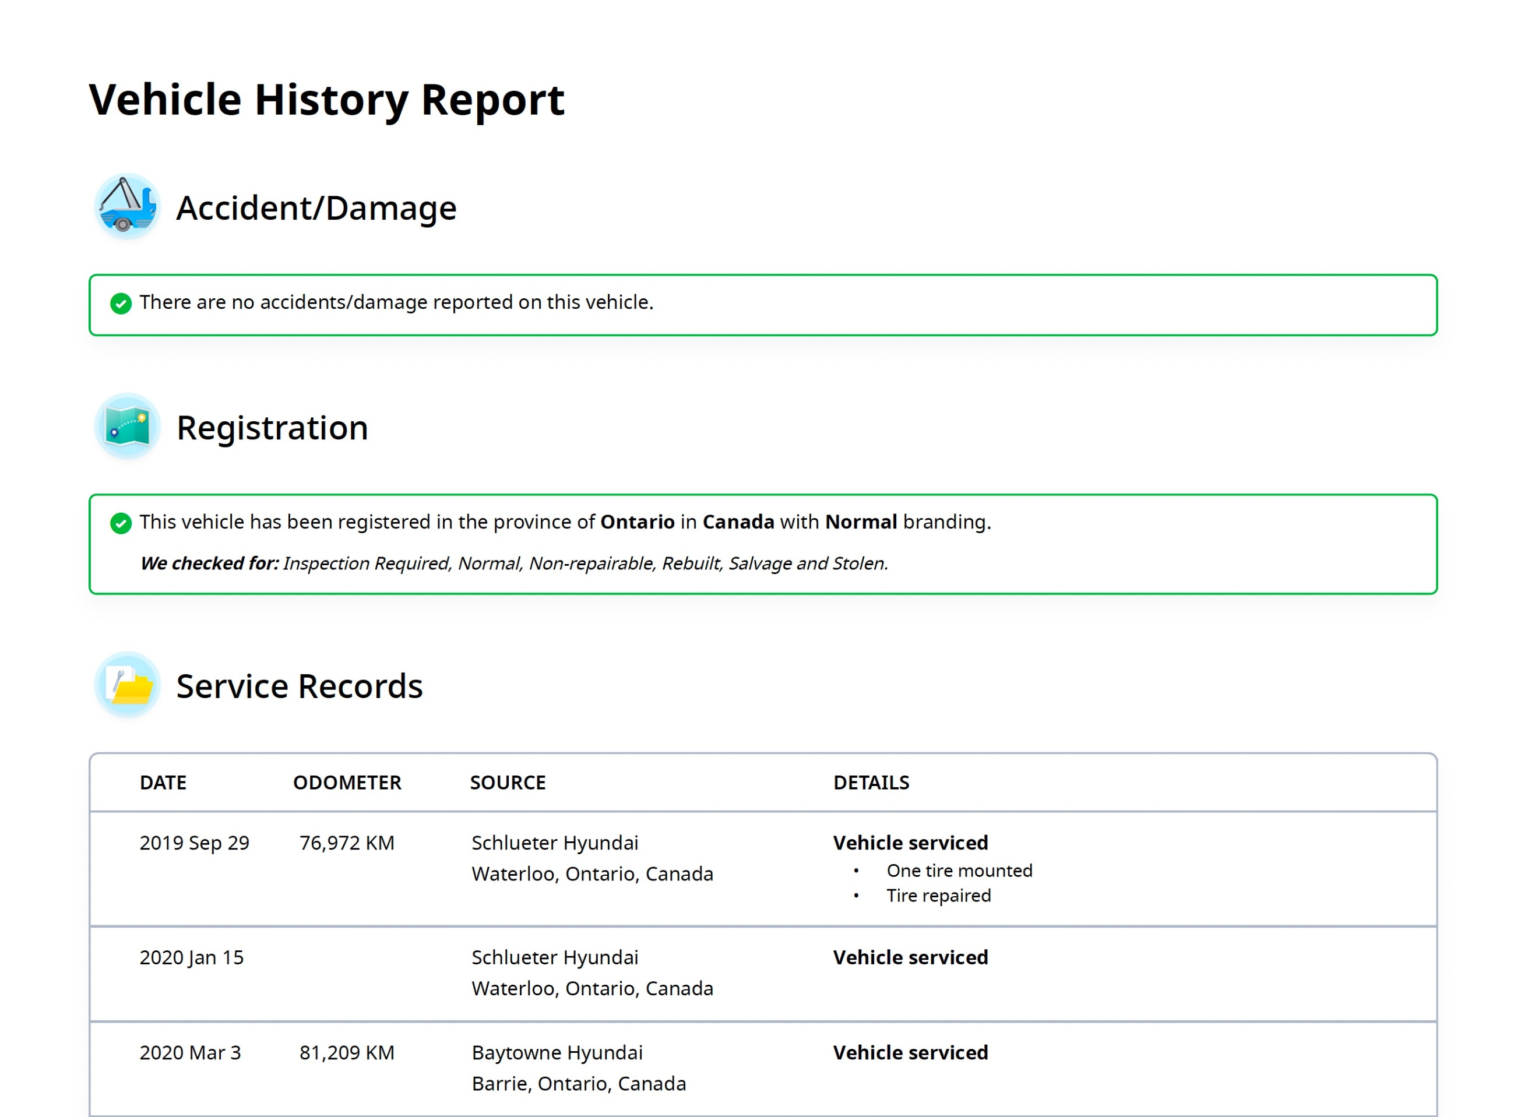This screenshot has width=1528, height=1117.
Task: Click green checkmark beside no accidents message
Action: [121, 303]
